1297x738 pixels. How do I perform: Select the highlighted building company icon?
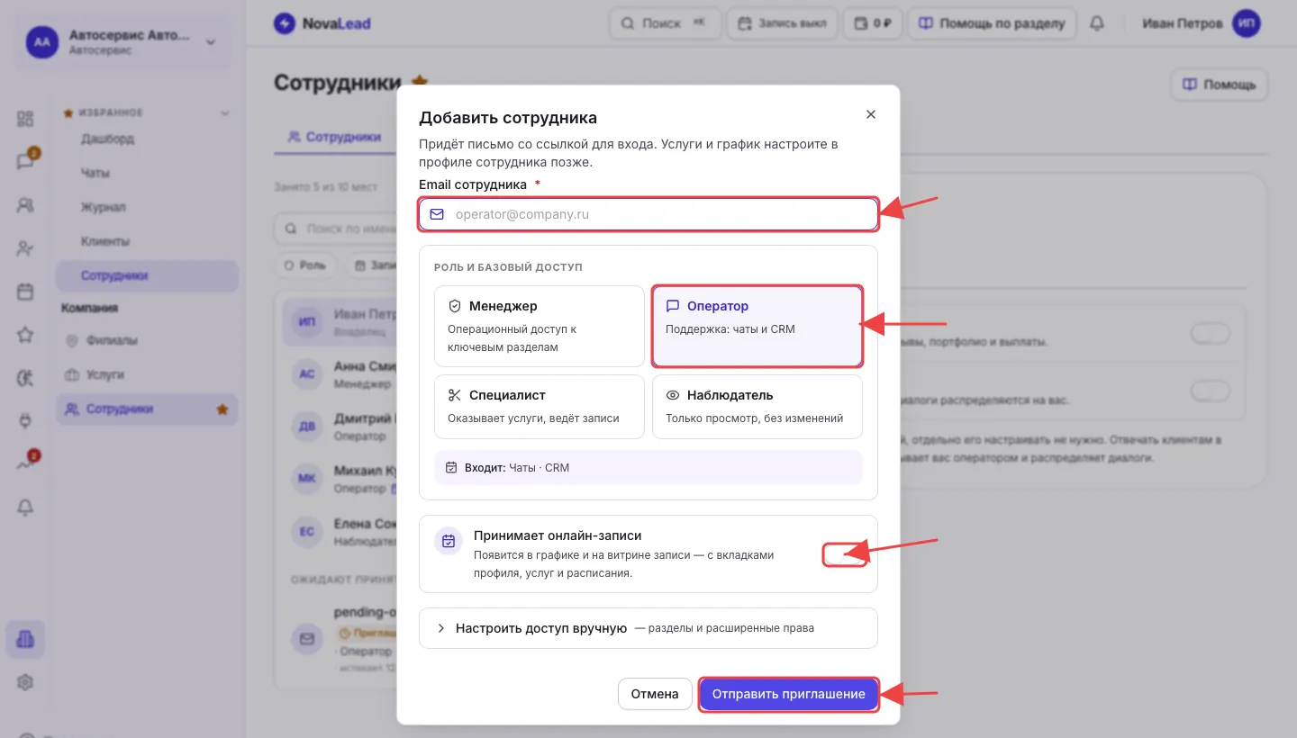tap(25, 639)
